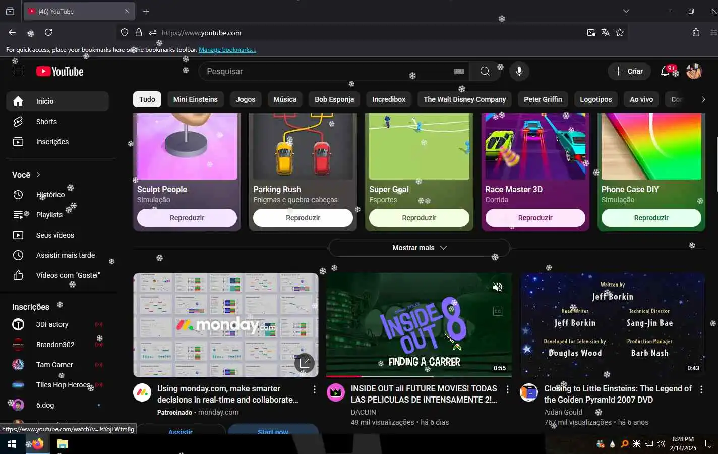Open Manage bookmarks link

tap(227, 50)
